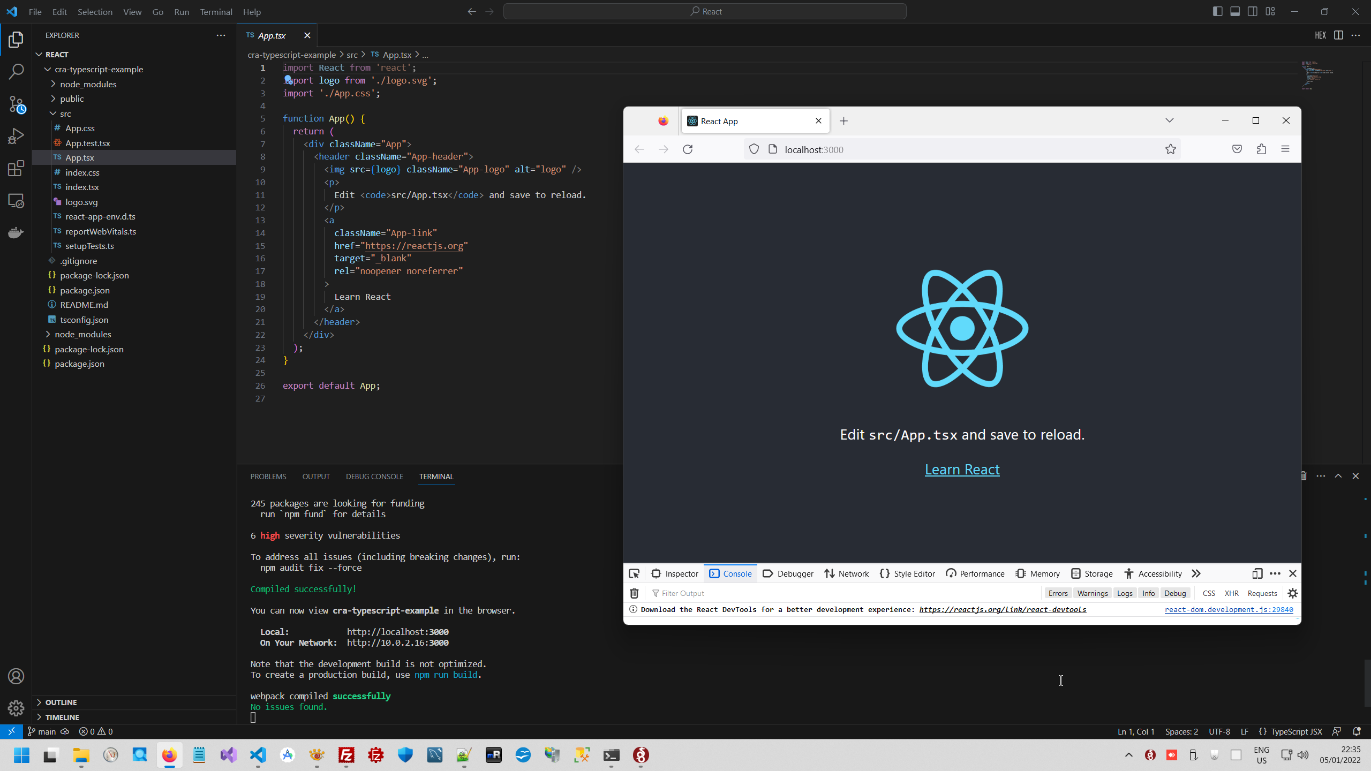Click the element picker in devtools

(634, 573)
